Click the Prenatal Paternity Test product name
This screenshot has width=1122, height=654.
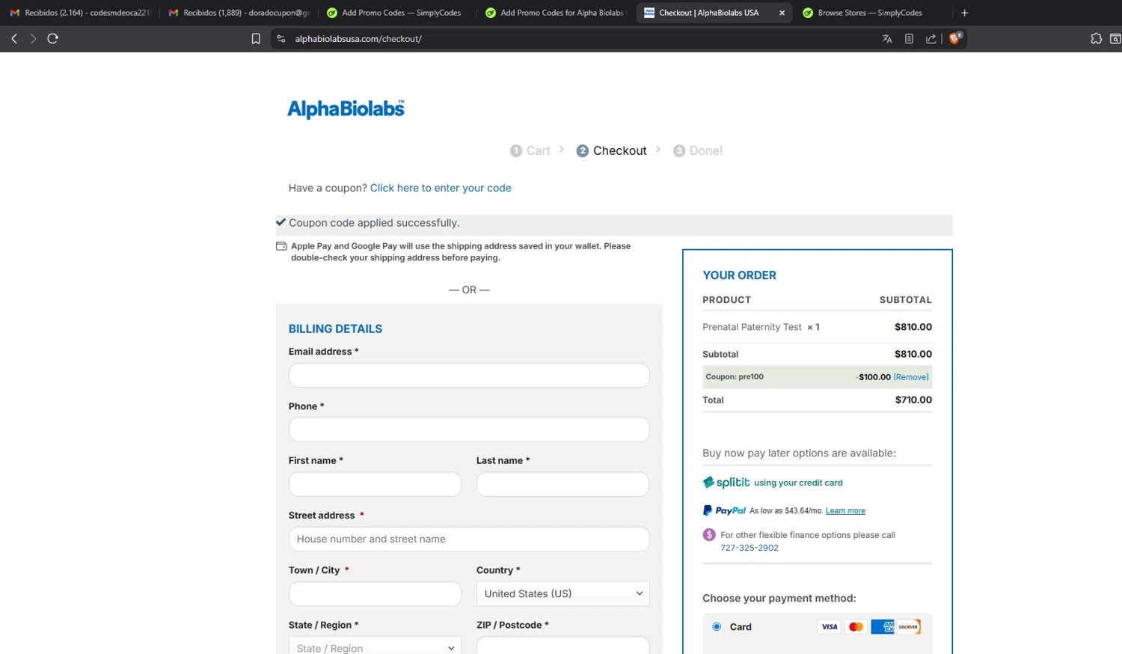tap(752, 327)
